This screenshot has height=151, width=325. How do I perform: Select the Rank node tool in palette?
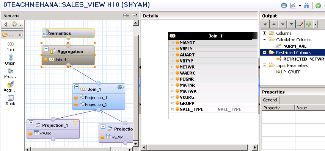[10, 101]
